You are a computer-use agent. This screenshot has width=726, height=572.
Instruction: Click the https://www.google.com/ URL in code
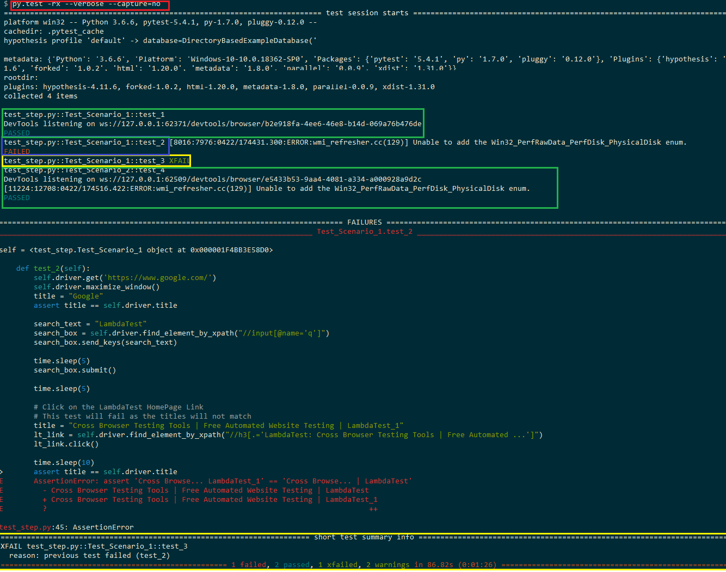(158, 277)
